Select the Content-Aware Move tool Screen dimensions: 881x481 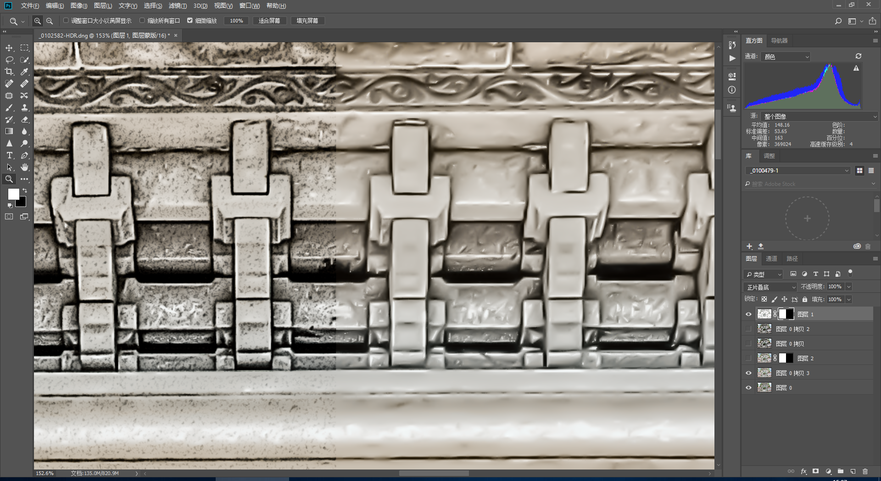click(24, 95)
